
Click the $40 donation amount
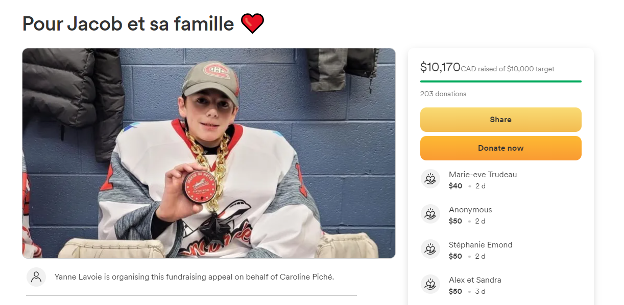[455, 186]
